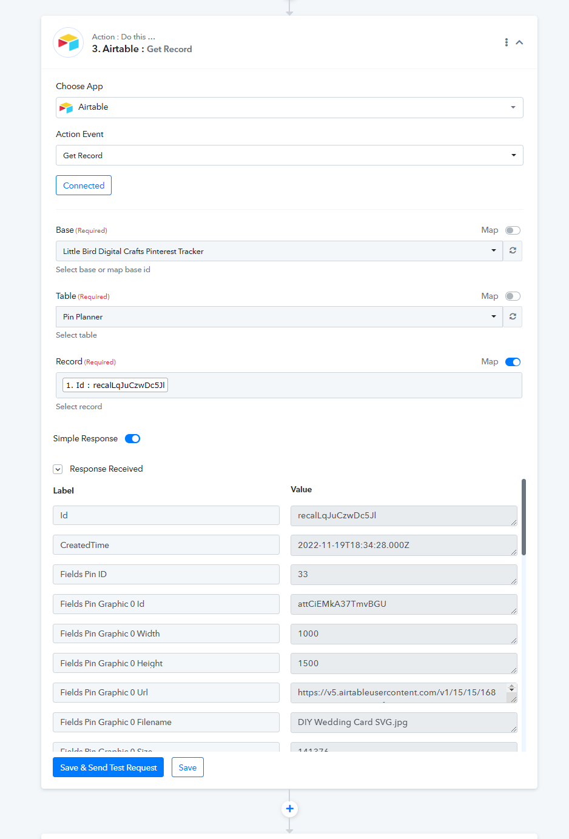Click the URL field scroll stepper arrows

511,688
